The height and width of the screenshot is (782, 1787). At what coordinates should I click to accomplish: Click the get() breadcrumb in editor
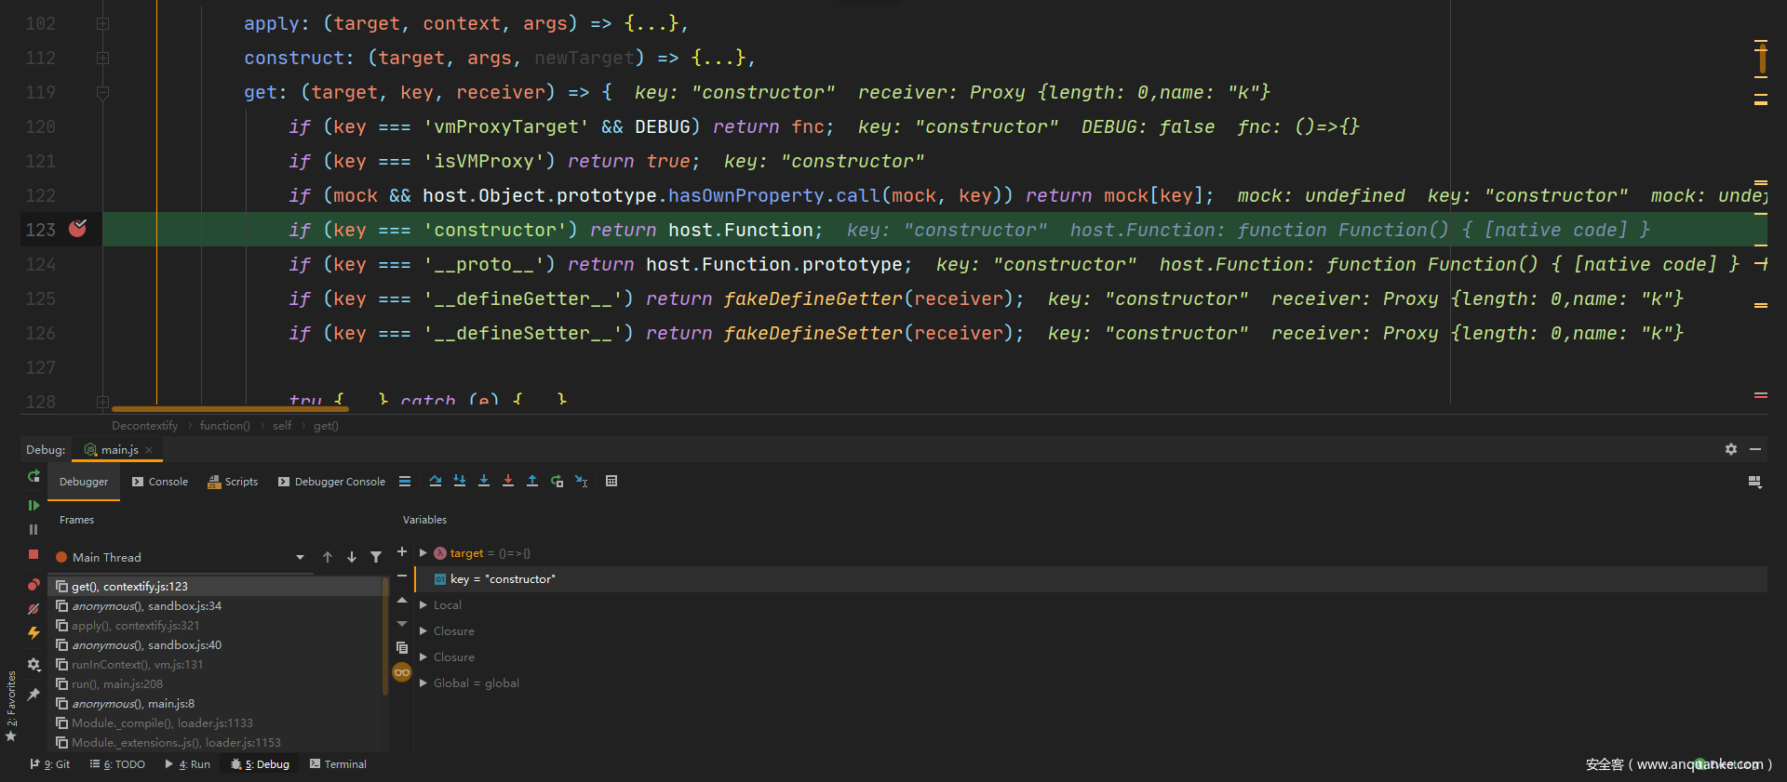point(326,426)
